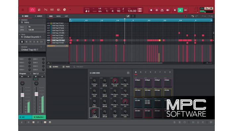The height and width of the screenshot is (131, 233).
Task: Collapse the Track section chevron
Action: click(20, 34)
